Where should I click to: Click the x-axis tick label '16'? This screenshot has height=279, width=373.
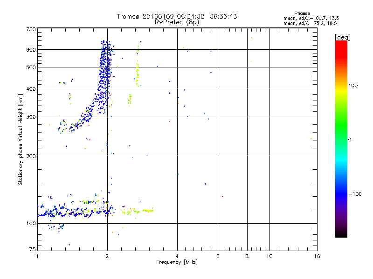click(x=317, y=256)
